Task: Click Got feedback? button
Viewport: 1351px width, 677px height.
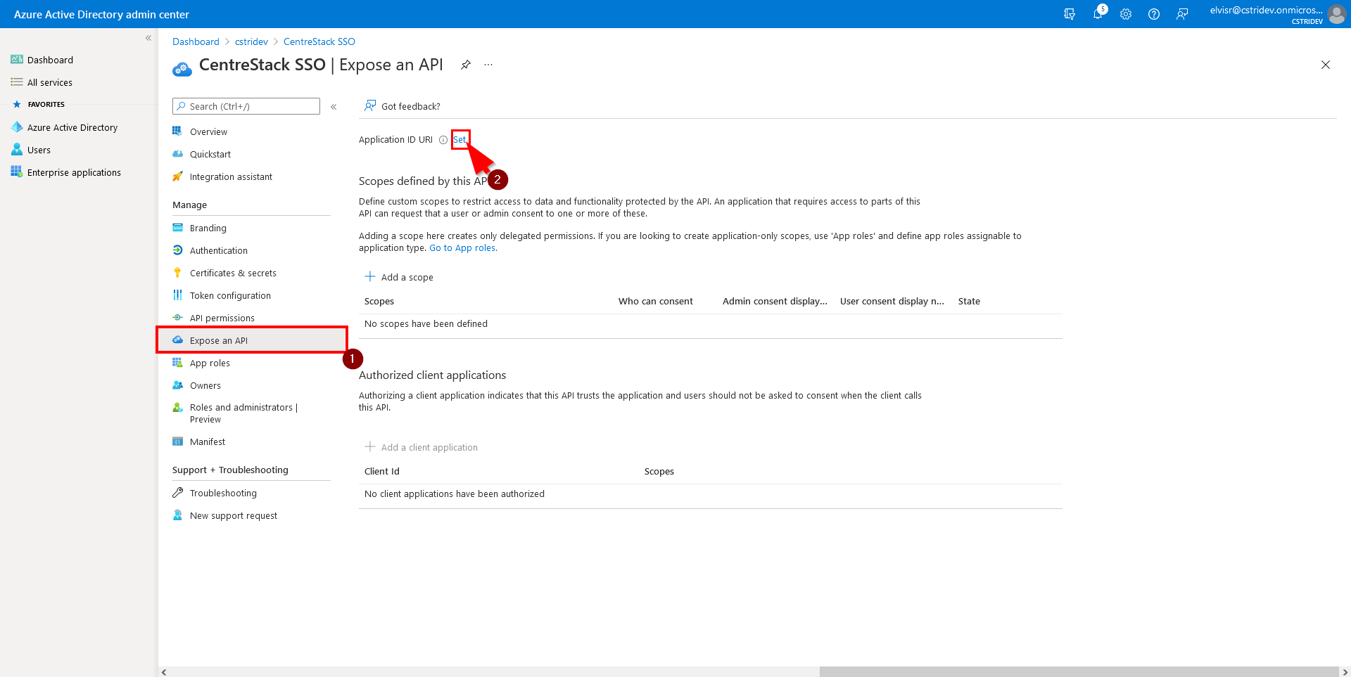Action: tap(402, 106)
